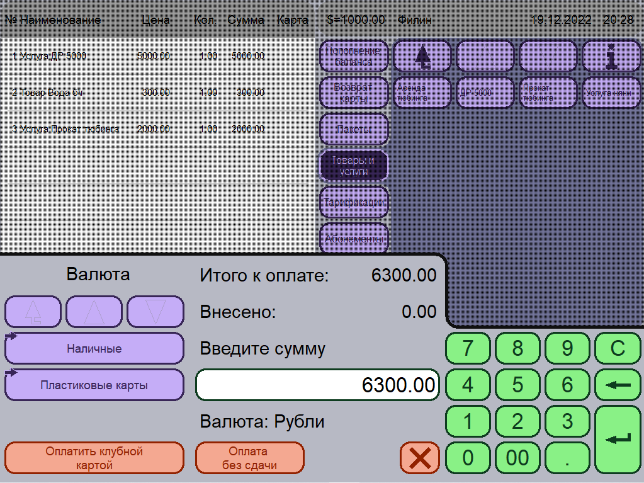Click the Итого к оплате total 6300.00
The height and width of the screenshot is (483, 644).
pos(404,275)
